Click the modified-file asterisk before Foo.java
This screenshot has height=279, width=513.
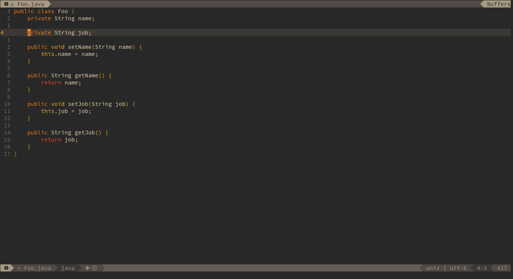pos(18,268)
